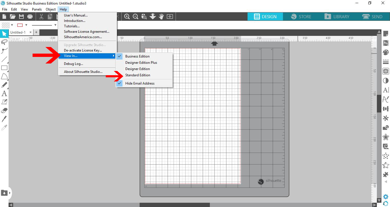Open the line color dropdown arrow
Viewport: 390px width, 207px height.
click(x=26, y=25)
